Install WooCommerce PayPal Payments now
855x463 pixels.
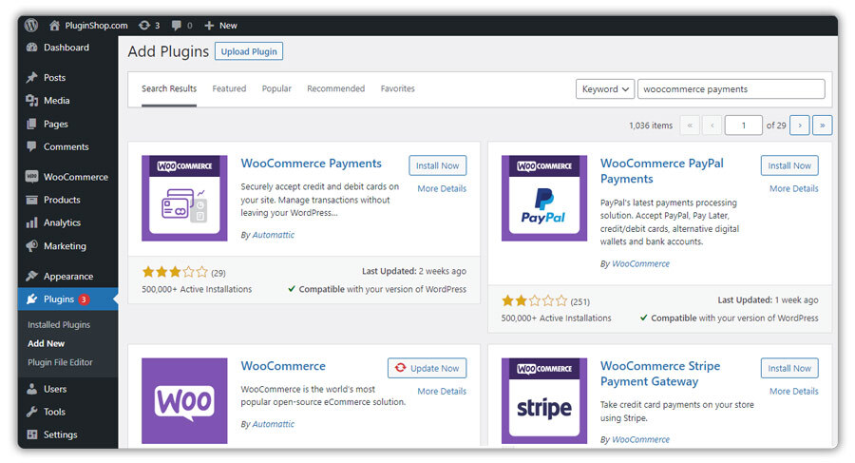(789, 165)
